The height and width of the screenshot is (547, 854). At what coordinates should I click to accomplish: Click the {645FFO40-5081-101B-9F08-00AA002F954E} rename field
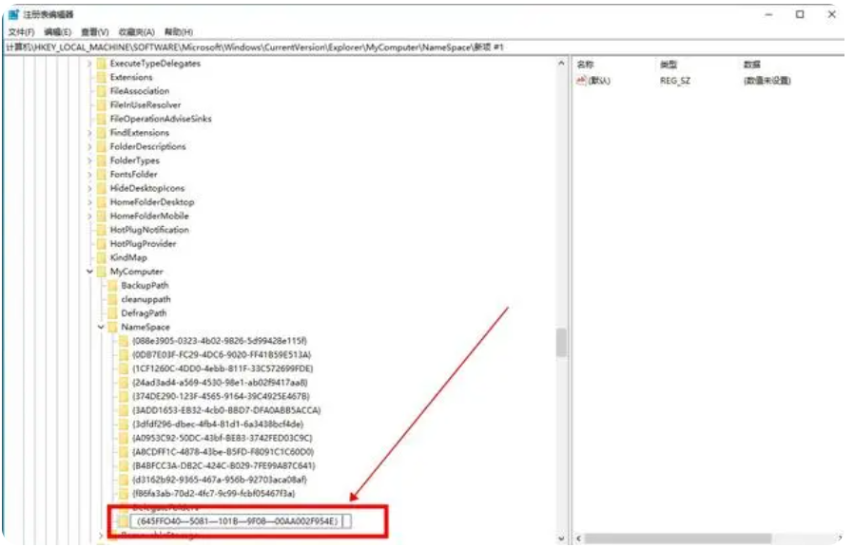pyautogui.click(x=241, y=521)
